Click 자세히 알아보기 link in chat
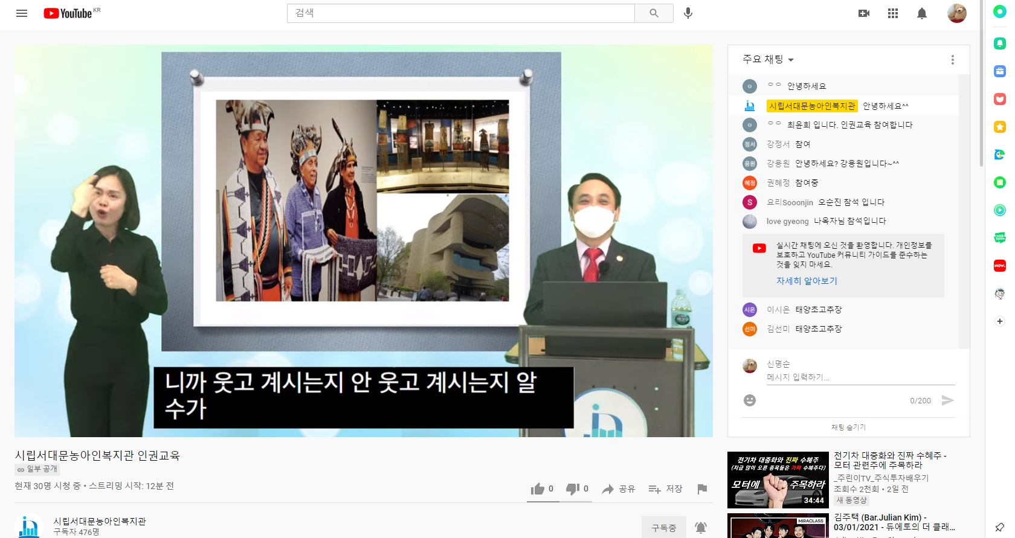This screenshot has height=538, width=1015. tap(807, 281)
